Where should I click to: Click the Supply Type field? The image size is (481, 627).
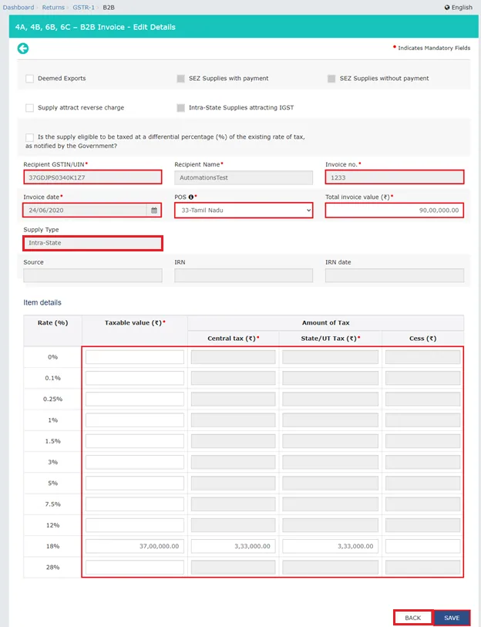(92, 243)
